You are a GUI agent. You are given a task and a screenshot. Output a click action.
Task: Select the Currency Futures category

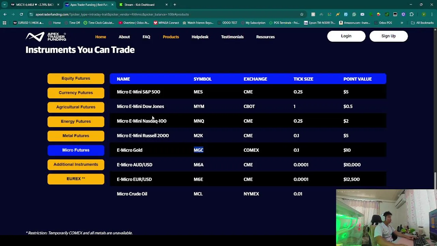coord(76,93)
